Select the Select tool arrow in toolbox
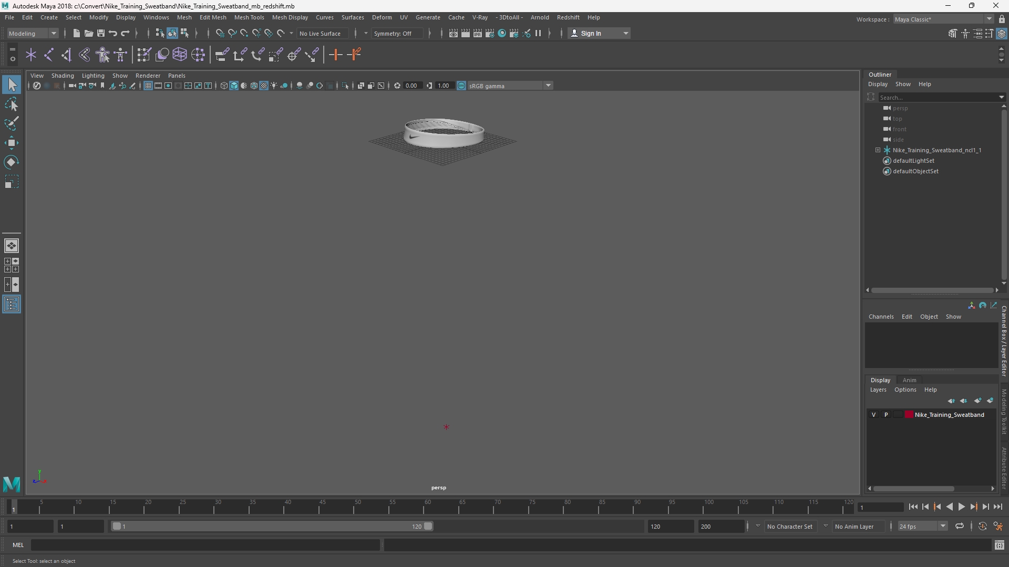Viewport: 1009px width, 567px height. 12,85
